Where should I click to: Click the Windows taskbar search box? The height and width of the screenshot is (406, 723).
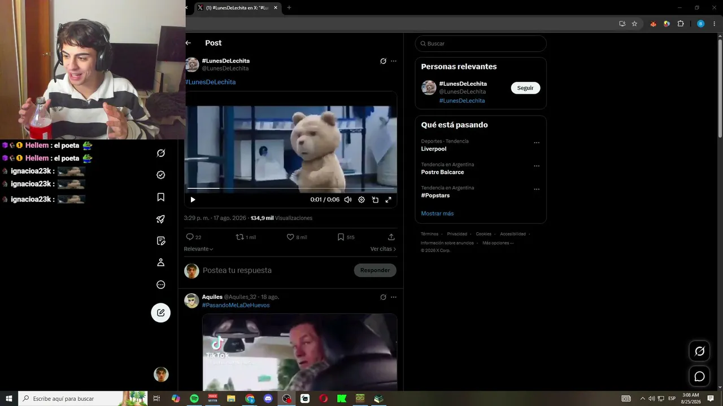83,399
